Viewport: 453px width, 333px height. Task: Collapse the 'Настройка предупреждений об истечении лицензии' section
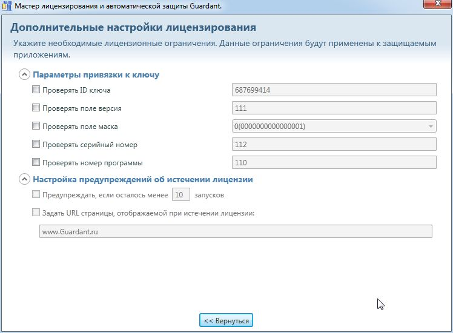[24, 180]
